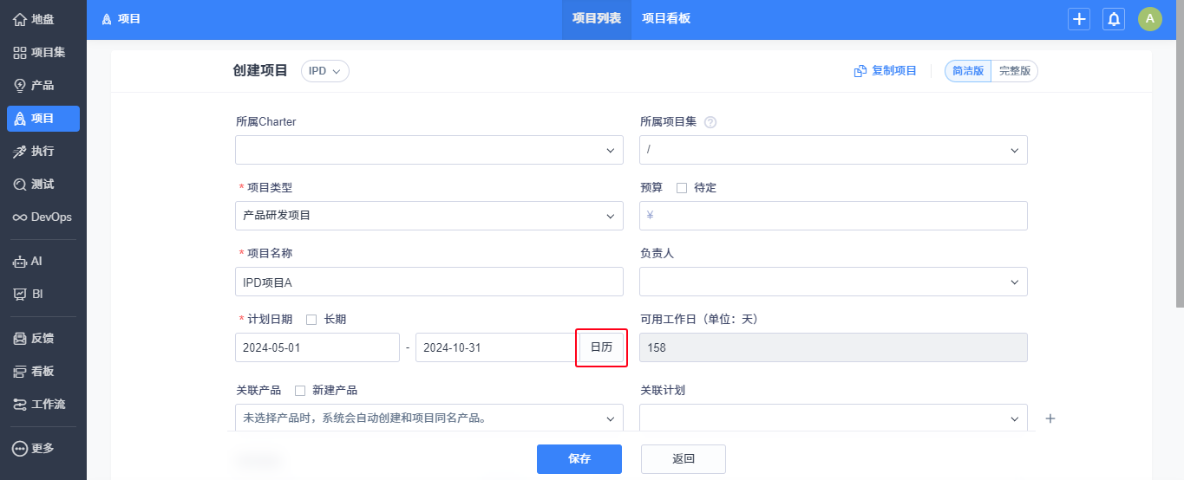Click the 复制项目 link
The height and width of the screenshot is (480, 1184).
pyautogui.click(x=886, y=71)
